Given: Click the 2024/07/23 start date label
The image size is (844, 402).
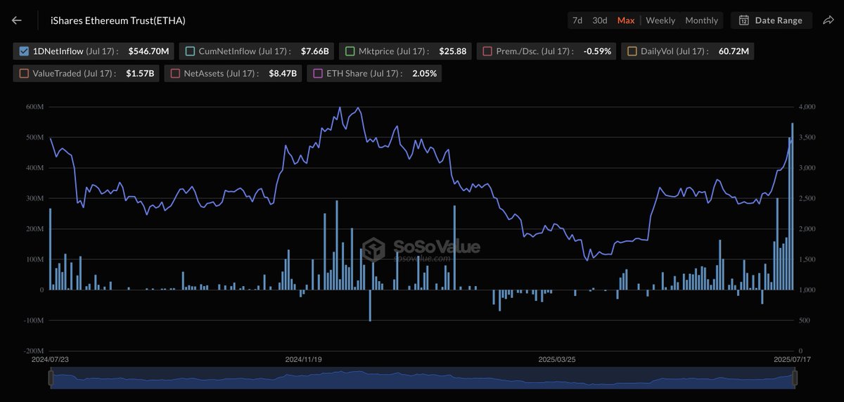Looking at the screenshot, I should pos(51,359).
